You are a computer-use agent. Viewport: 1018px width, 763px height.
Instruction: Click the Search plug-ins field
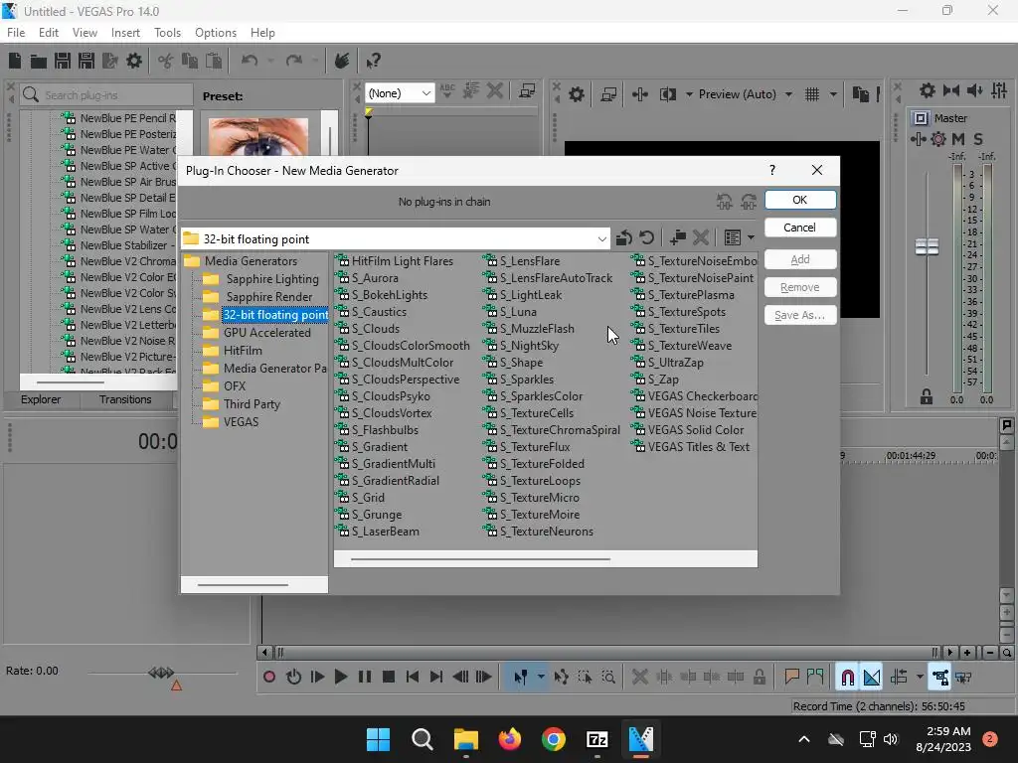click(x=107, y=95)
